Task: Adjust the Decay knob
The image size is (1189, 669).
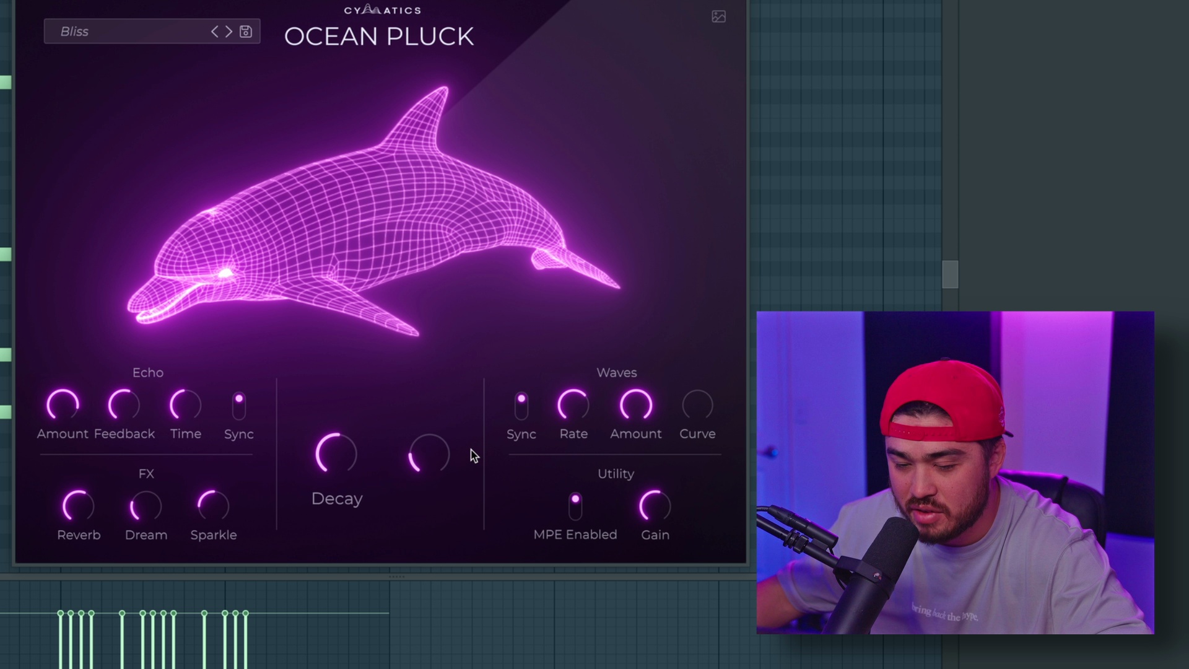Action: [x=336, y=454]
